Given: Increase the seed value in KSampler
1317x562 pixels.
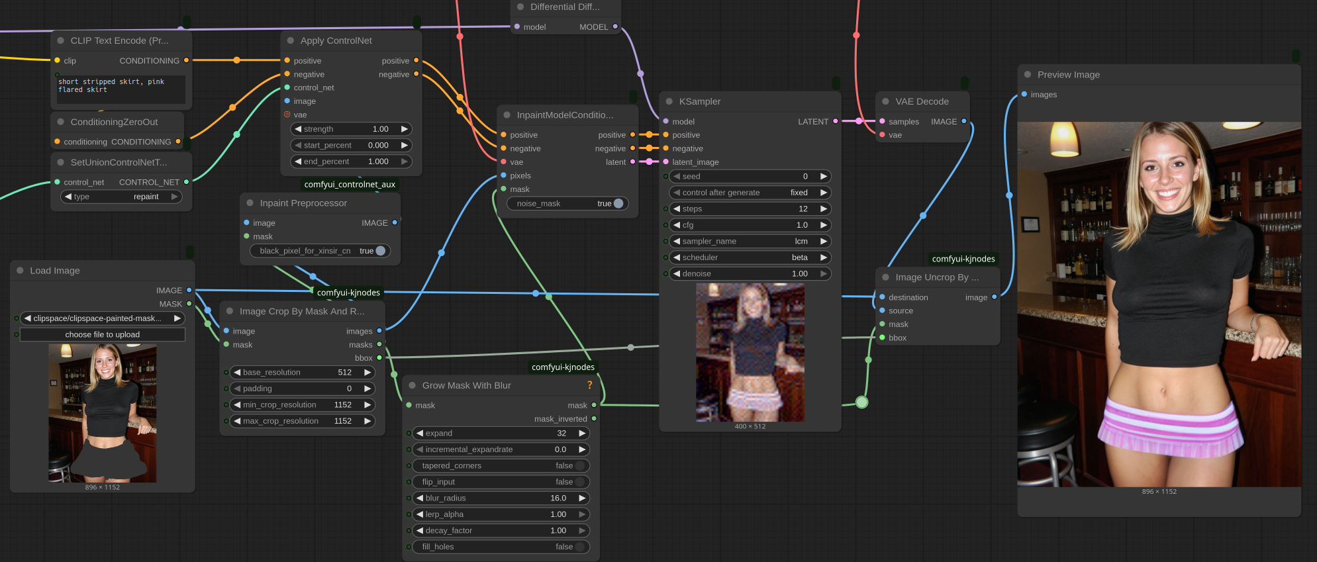Looking at the screenshot, I should [x=824, y=177].
